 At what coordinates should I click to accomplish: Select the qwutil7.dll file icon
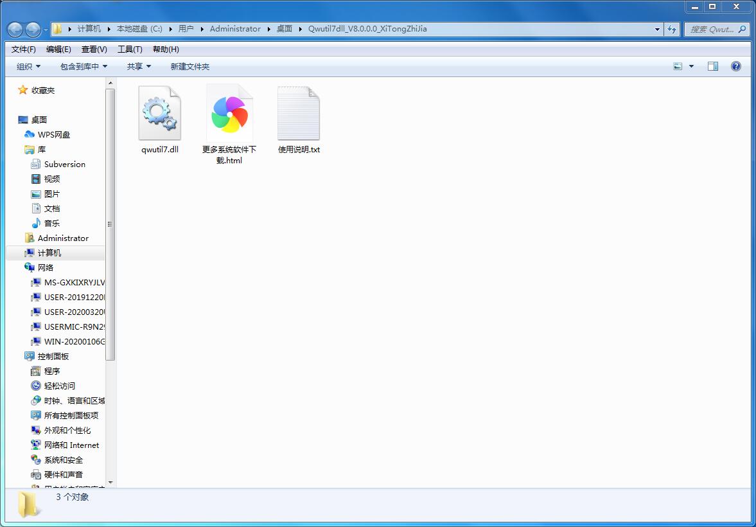(x=159, y=113)
